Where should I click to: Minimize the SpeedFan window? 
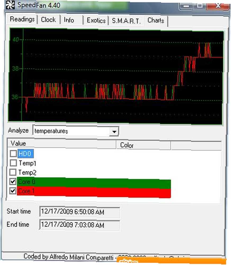pyautogui.click(x=186, y=6)
